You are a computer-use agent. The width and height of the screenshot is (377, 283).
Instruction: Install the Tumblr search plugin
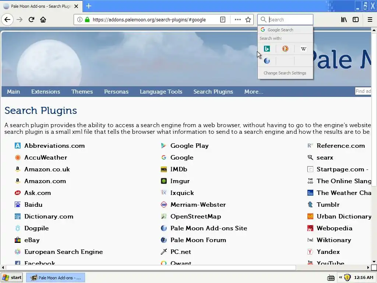tap(328, 205)
